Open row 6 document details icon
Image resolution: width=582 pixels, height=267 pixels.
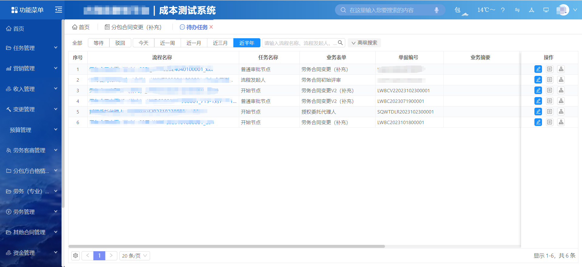click(x=550, y=122)
